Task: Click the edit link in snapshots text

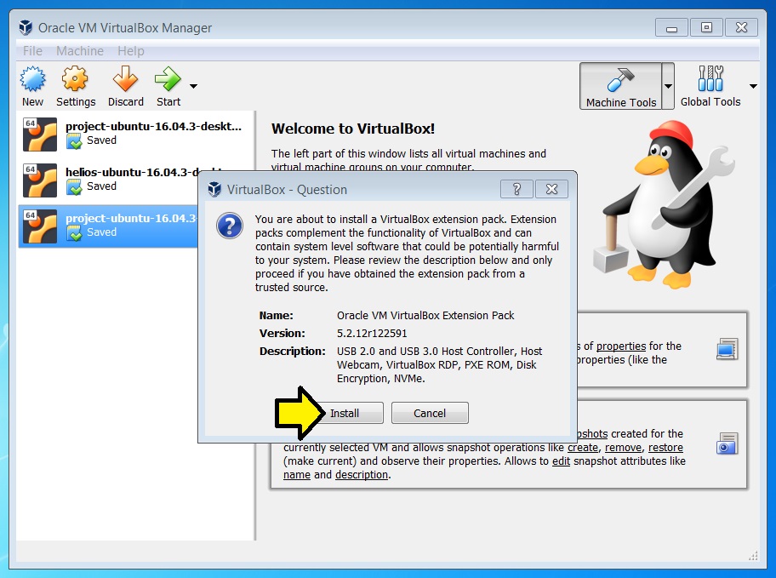Action: pos(562,461)
